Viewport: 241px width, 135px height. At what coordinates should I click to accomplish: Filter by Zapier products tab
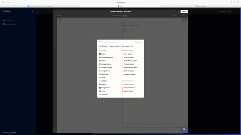(x=113, y=46)
